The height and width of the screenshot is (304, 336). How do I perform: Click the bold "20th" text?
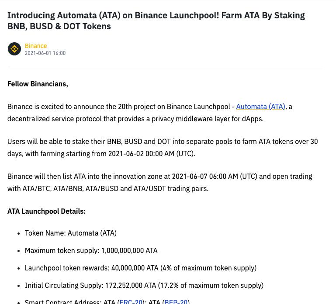pos(125,106)
